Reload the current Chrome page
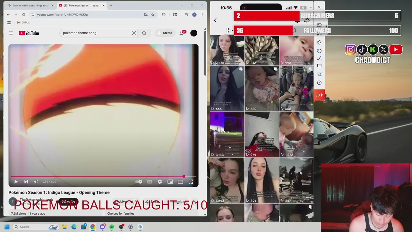This screenshot has height=232, width=412. pyautogui.click(x=23, y=15)
